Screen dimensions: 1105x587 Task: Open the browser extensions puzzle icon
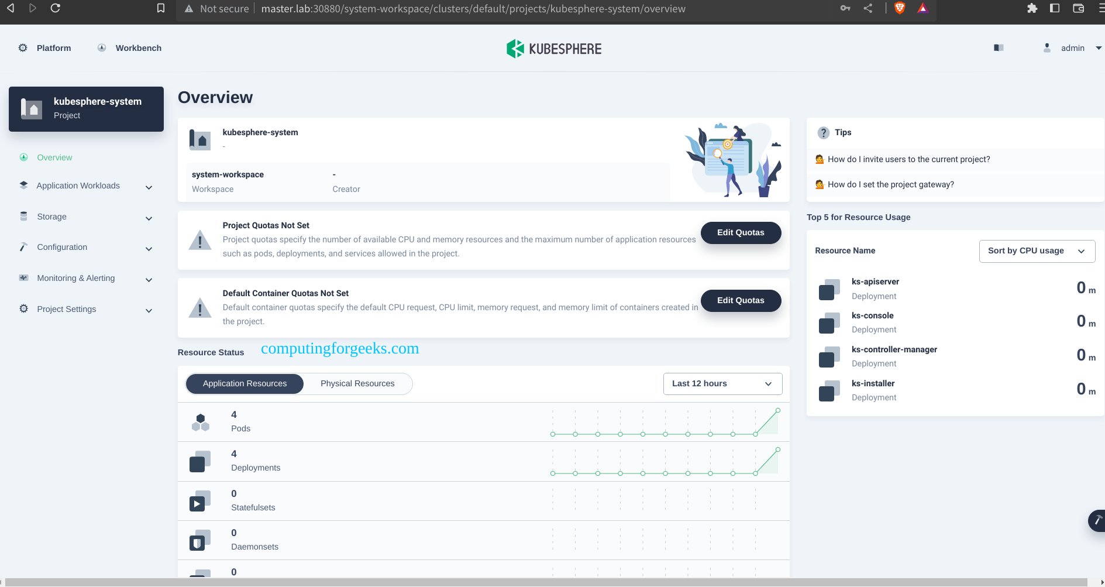(1032, 8)
